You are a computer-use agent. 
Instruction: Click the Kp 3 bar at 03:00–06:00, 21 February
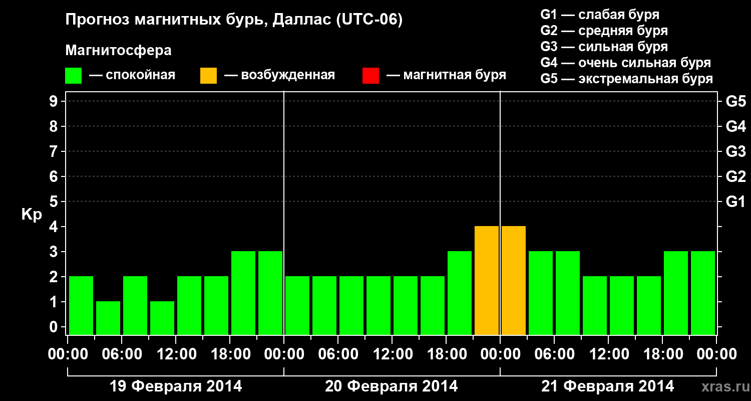tap(541, 293)
